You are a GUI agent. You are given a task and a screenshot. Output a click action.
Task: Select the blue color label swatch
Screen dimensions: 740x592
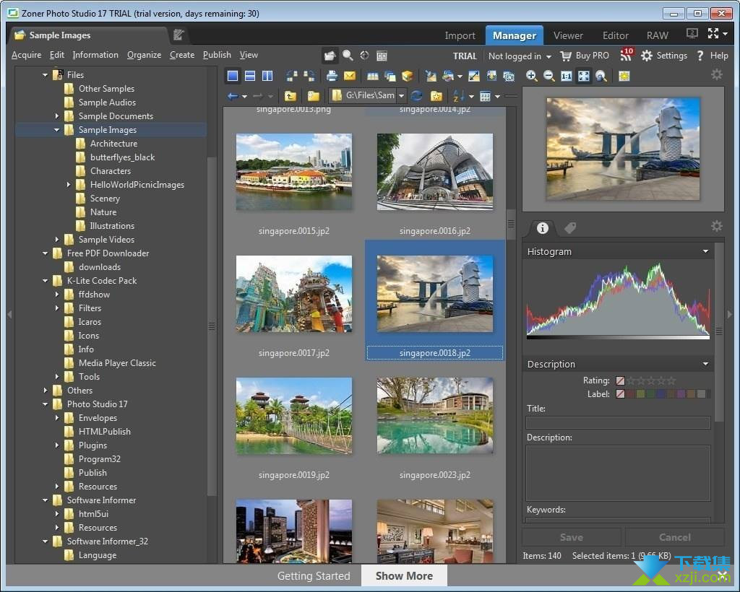661,394
